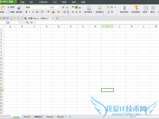Open the Data ribbon tab
Screen dimensions: 159x119
64,2
